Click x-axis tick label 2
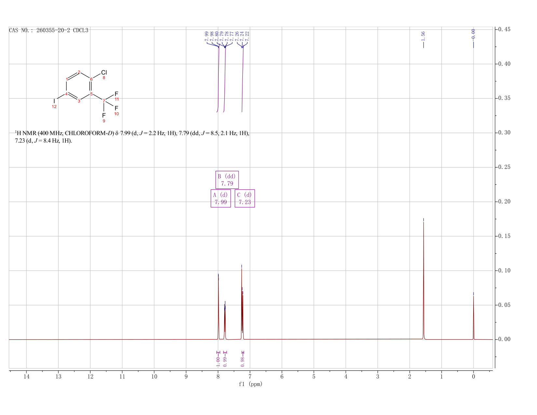This screenshot has width=537, height=415. [409, 377]
